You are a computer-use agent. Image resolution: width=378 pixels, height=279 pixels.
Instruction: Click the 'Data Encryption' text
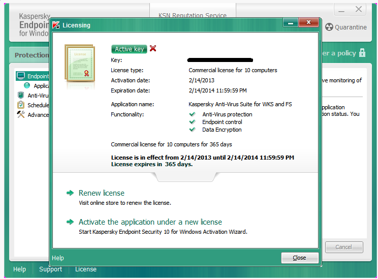222,130
